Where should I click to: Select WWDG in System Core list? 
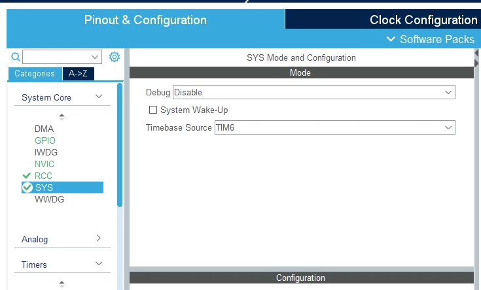(49, 199)
